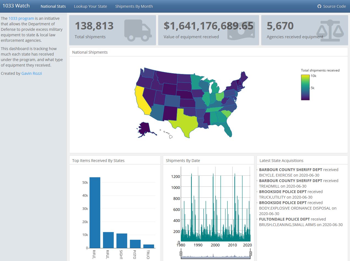Image resolution: width=350 pixels, height=261 pixels.
Task: Click Alaska on the national map
Action: pos(144,128)
